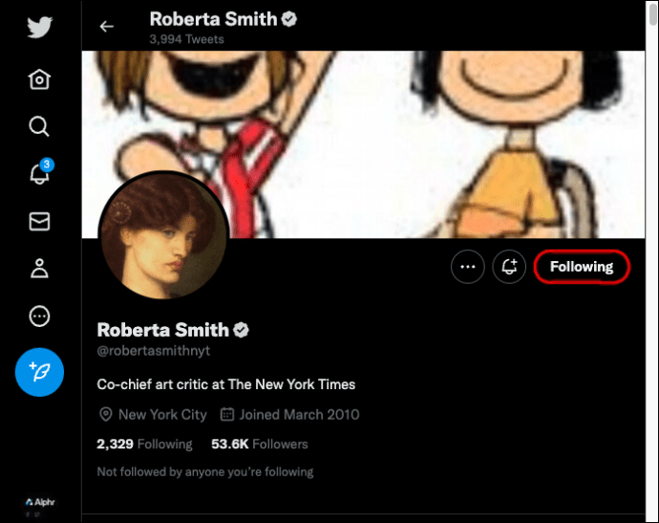Screen dimensions: 659x523
Task: Click the Twitter bird logo
Action: pyautogui.click(x=39, y=27)
